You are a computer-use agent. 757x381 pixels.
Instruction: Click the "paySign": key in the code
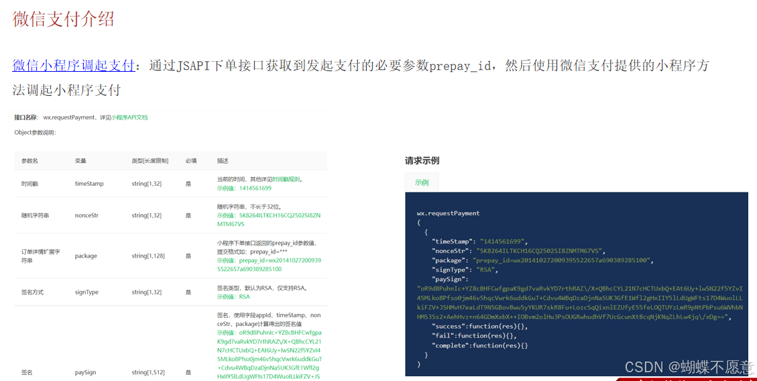[x=450, y=279]
